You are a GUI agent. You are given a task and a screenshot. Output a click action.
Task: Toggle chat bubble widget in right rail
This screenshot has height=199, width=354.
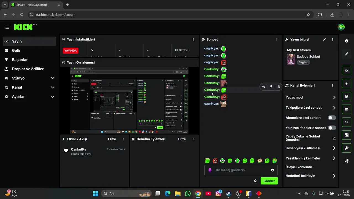pyautogui.click(x=347, y=109)
